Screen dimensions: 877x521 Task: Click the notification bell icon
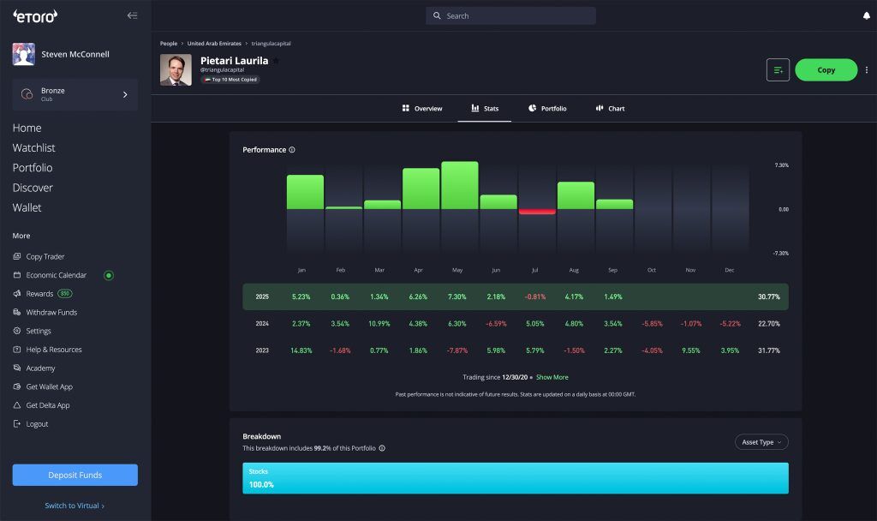866,15
